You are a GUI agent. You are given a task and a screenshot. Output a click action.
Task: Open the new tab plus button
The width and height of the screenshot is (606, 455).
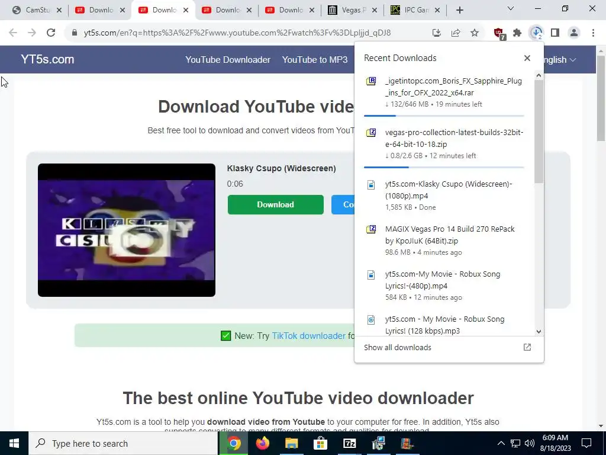pos(459,11)
